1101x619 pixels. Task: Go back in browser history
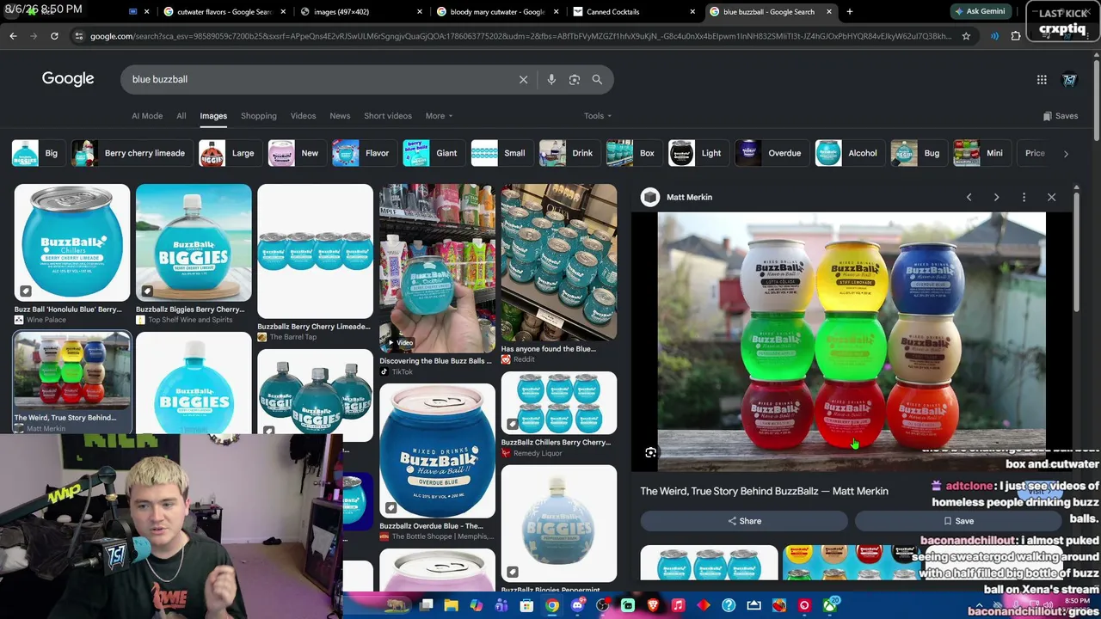[x=13, y=36]
